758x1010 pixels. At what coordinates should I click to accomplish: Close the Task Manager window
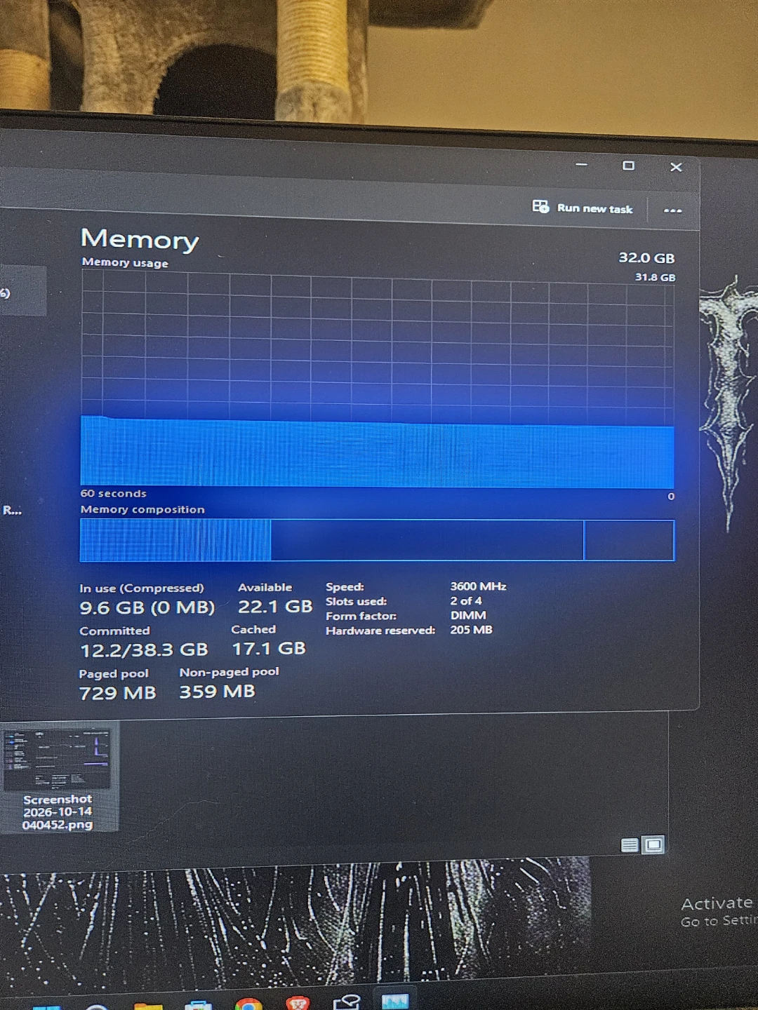point(676,167)
